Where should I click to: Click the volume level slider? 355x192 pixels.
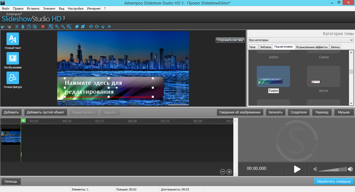[332, 169]
